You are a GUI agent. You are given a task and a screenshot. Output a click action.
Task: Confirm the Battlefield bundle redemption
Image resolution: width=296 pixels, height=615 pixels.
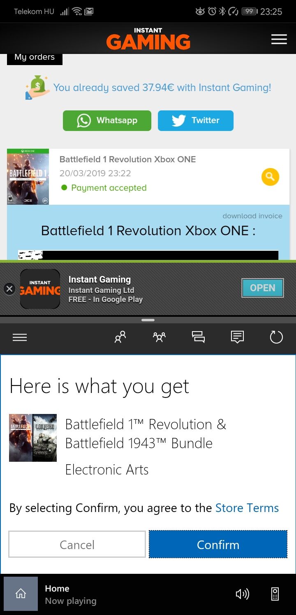[218, 545]
